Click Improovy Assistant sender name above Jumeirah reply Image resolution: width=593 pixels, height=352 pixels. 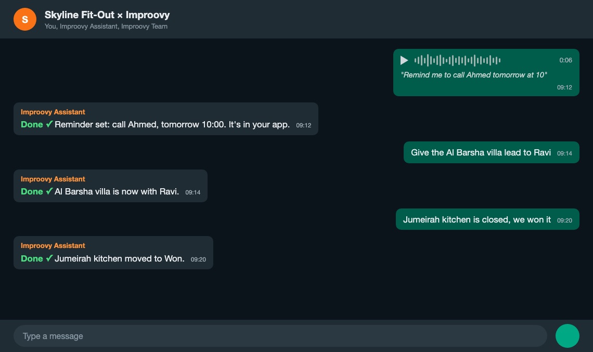[53, 246]
